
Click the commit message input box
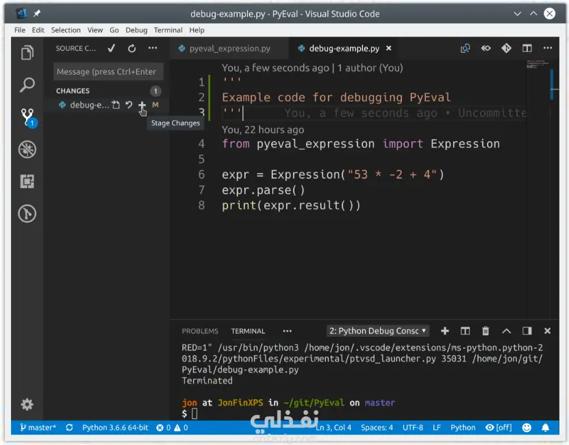108,71
